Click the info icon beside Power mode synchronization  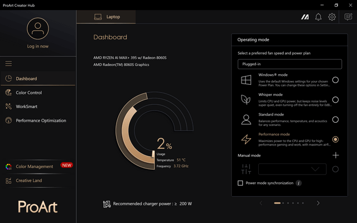coord(298,183)
